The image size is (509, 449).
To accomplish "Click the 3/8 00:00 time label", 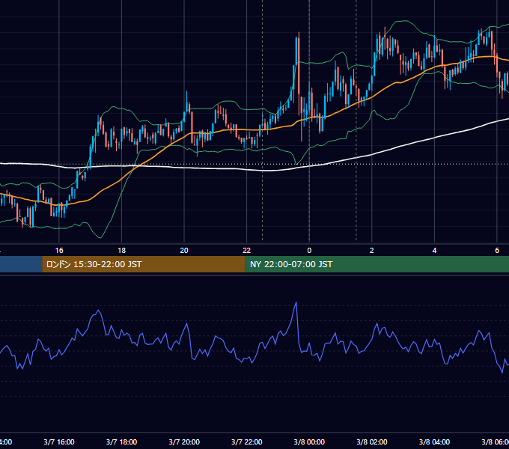I will coord(309,442).
